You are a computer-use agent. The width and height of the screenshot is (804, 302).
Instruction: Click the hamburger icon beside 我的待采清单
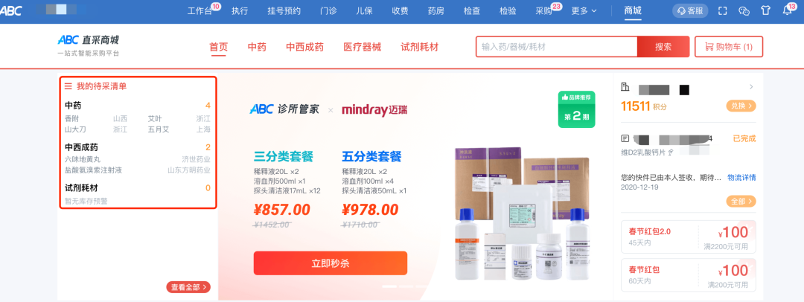tap(68, 86)
